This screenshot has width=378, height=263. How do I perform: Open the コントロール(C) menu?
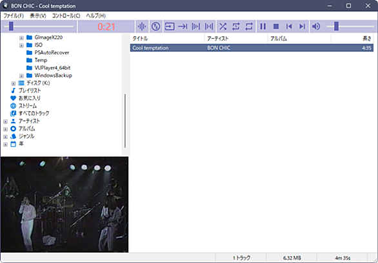point(66,16)
